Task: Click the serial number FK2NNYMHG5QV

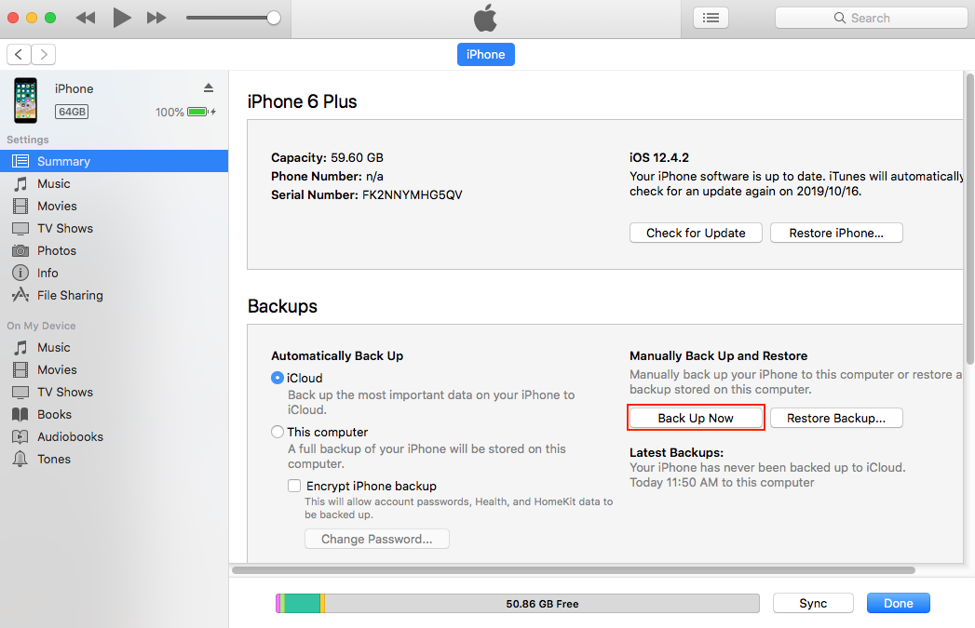Action: click(x=413, y=195)
